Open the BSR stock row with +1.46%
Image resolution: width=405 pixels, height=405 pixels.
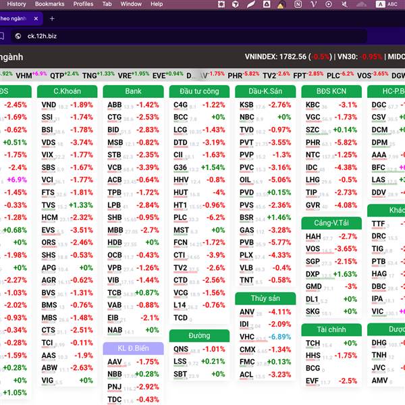point(265,218)
